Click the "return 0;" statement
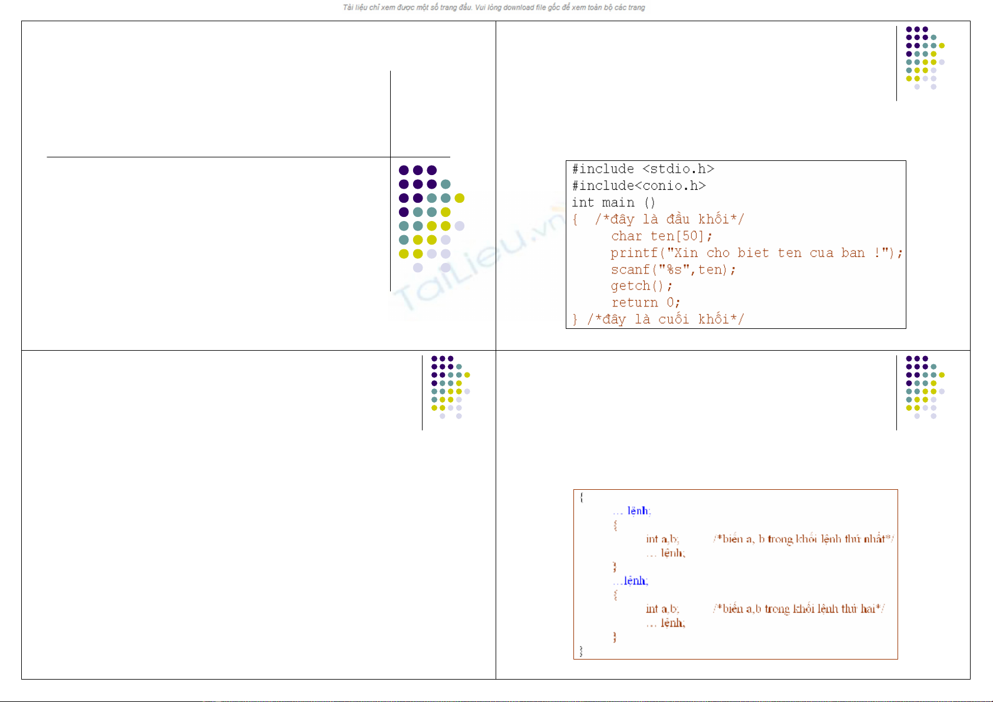The image size is (993, 702). pyautogui.click(x=645, y=303)
